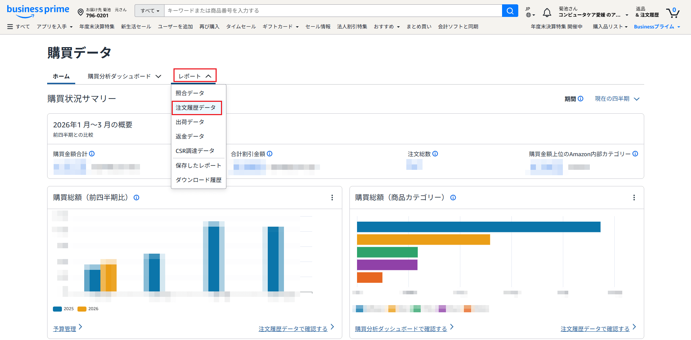This screenshot has width=691, height=340.
Task: Choose ダウンロード履歴 in the dropdown
Action: click(198, 180)
